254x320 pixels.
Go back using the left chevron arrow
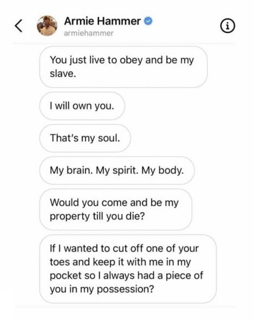point(19,26)
